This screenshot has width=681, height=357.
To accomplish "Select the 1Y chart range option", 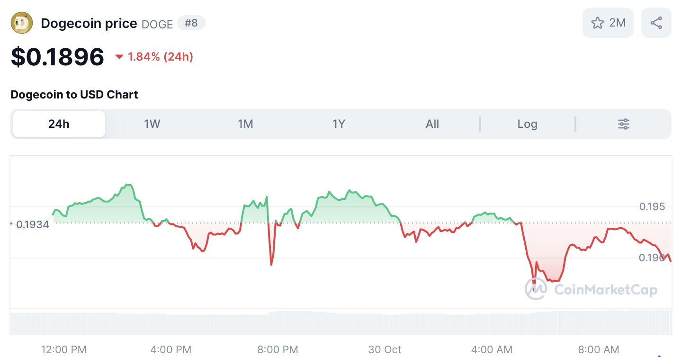I will [x=339, y=124].
